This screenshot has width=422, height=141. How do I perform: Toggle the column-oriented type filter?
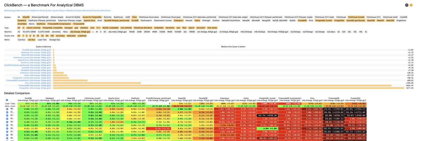click(33, 28)
